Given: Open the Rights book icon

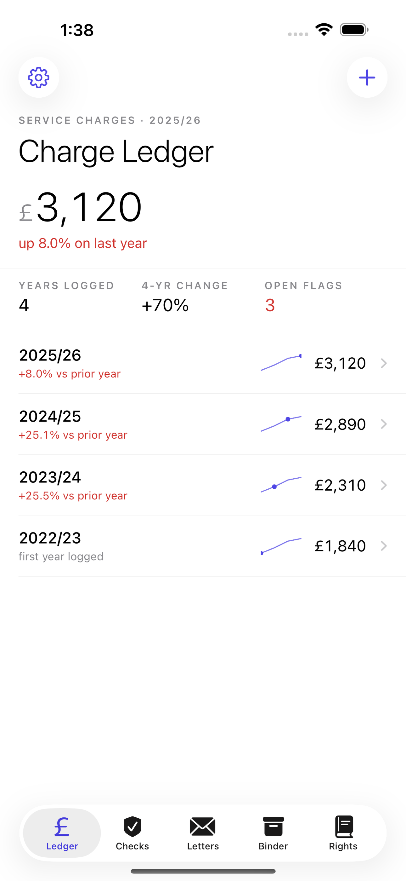Looking at the screenshot, I should point(343,826).
